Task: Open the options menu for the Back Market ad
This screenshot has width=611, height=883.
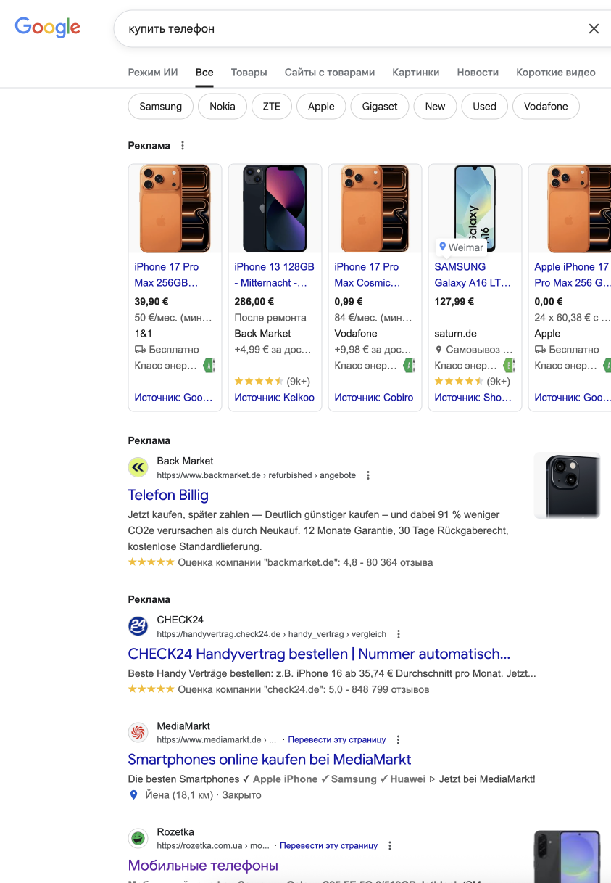Action: click(x=368, y=475)
